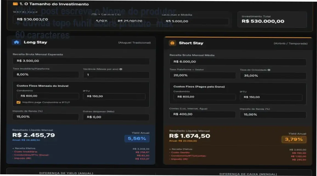Edit the ITBI percentage field 5,00%
The height and width of the screenshot is (176, 317).
tap(102, 21)
